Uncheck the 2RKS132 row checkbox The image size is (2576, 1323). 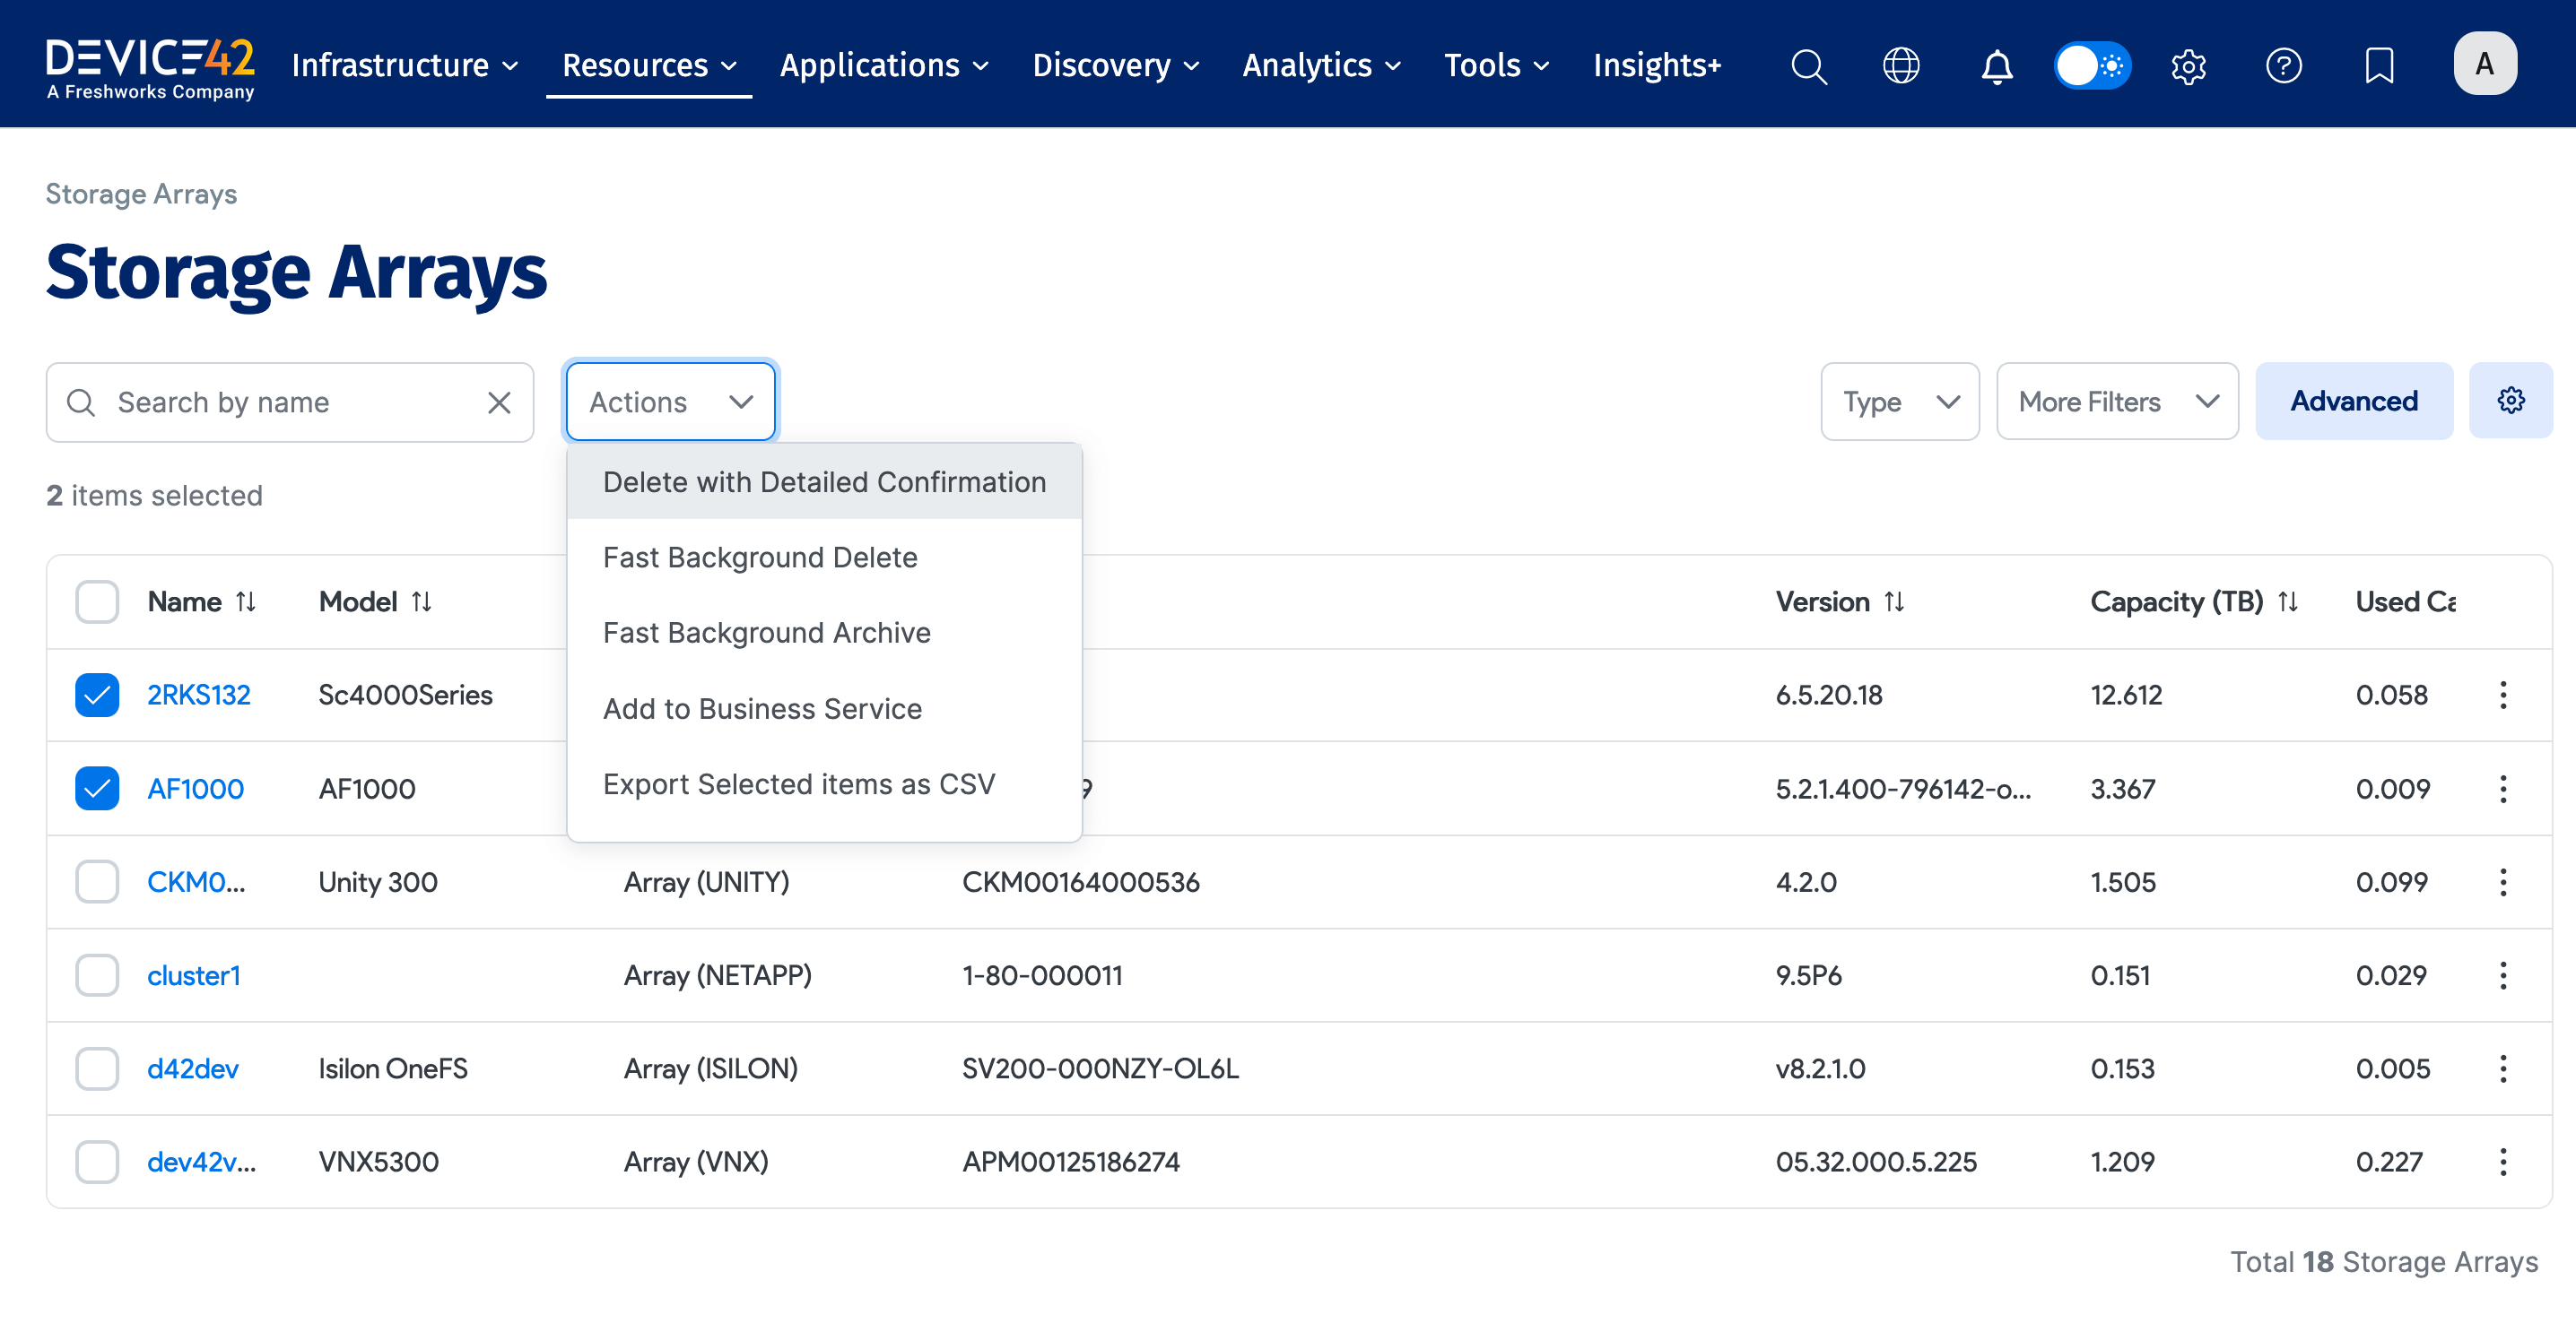[96, 695]
